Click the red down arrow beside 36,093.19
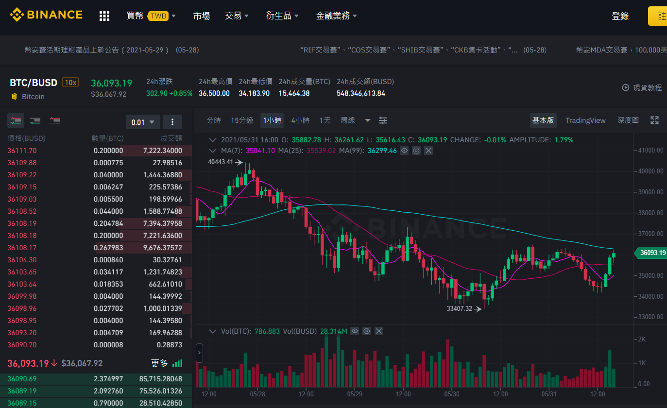 point(54,363)
